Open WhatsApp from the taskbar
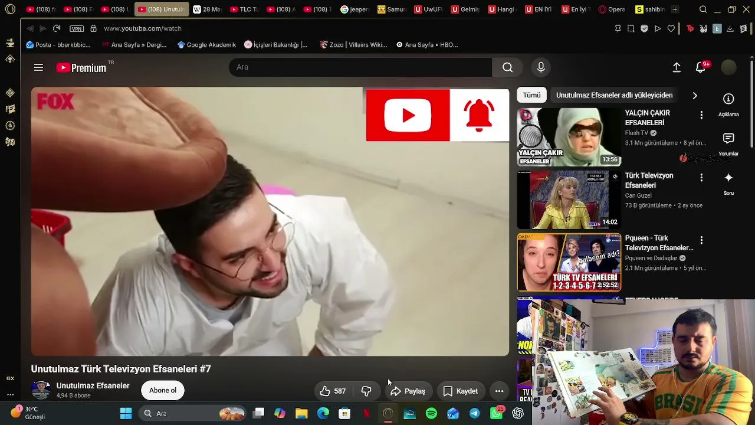The width and height of the screenshot is (755, 425). click(497, 413)
